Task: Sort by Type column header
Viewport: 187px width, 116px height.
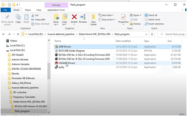Action: [146, 41]
